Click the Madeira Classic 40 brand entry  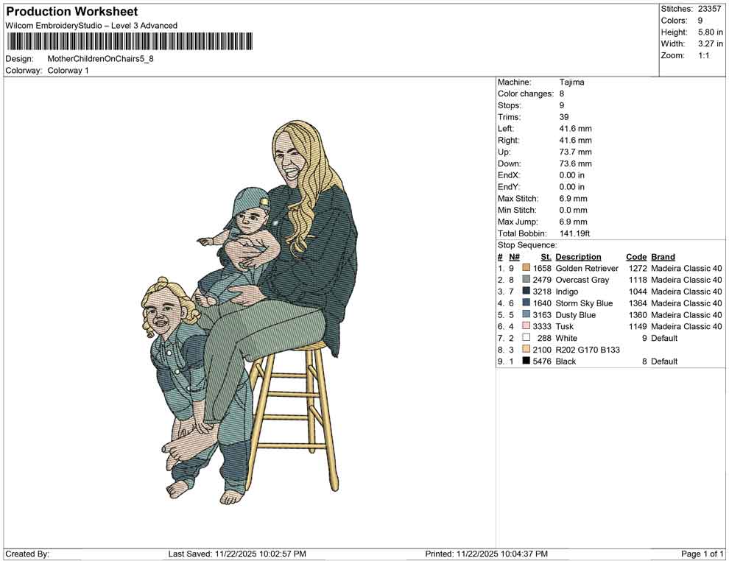(x=685, y=268)
